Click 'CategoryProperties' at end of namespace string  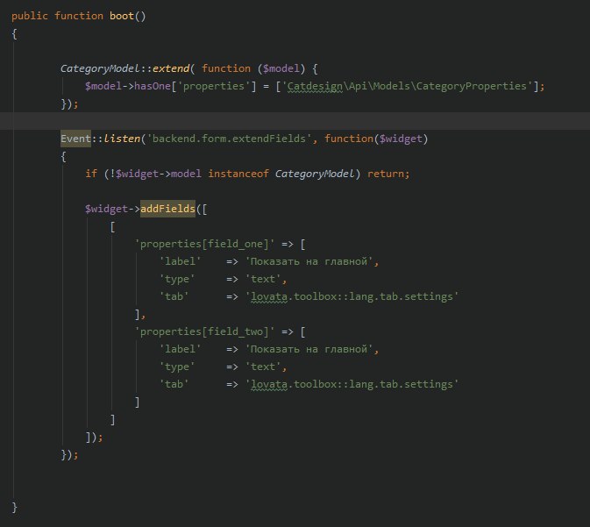[471, 86]
